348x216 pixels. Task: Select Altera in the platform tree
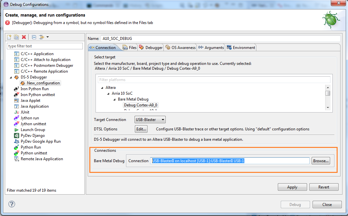(x=110, y=88)
